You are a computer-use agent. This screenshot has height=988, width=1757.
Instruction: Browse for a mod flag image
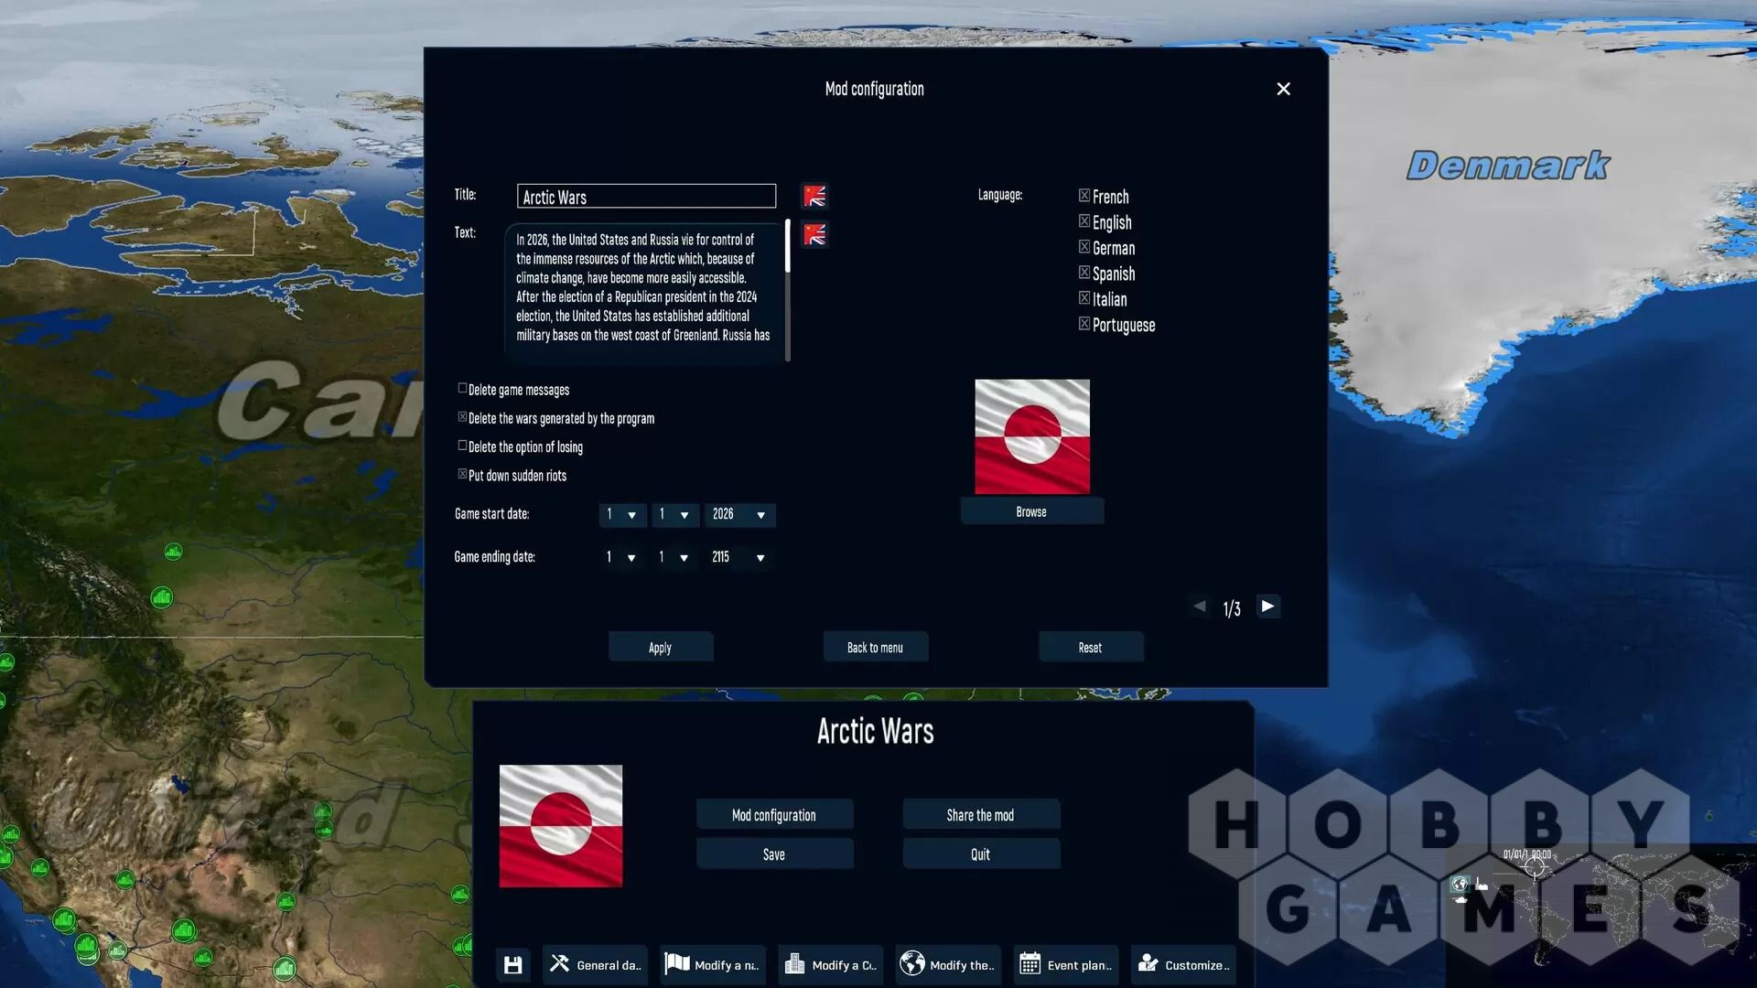coord(1031,511)
